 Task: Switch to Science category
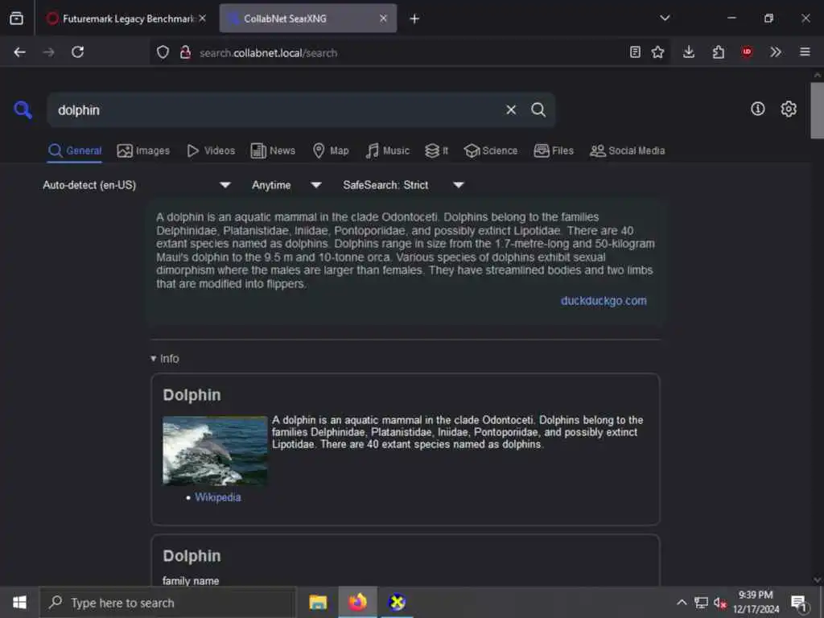click(x=491, y=150)
